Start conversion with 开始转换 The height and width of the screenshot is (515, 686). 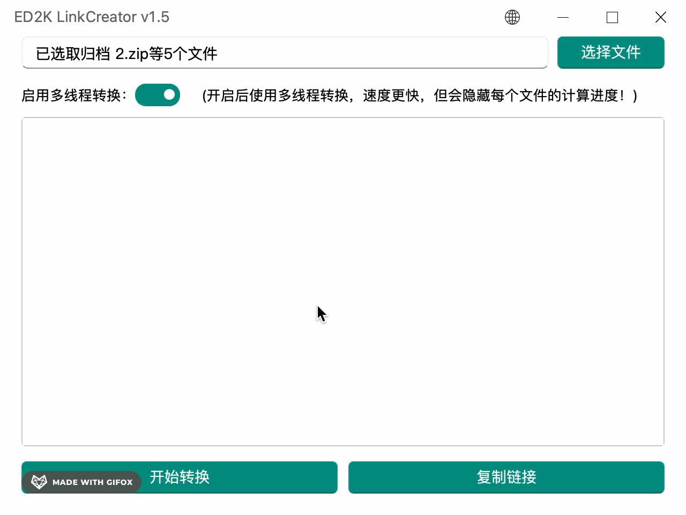180,477
